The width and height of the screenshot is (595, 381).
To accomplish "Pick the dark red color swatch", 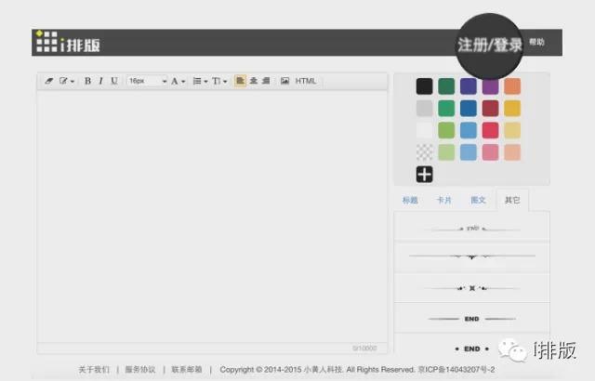I will coord(490,108).
